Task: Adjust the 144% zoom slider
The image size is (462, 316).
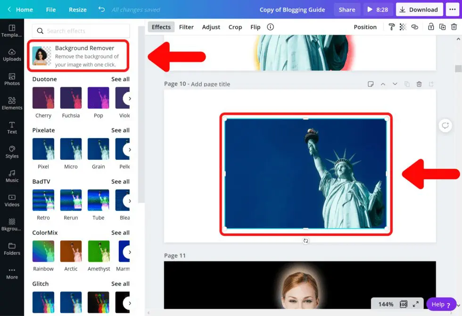Action: (x=386, y=304)
